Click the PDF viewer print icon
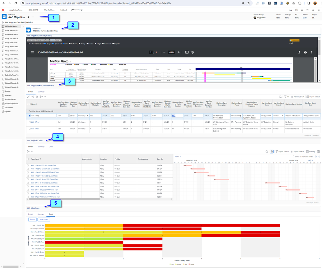The image size is (322, 271). pyautogui.click(x=305, y=52)
